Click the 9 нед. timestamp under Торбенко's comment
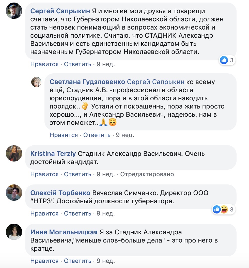The image size is (249, 268). tap(105, 213)
